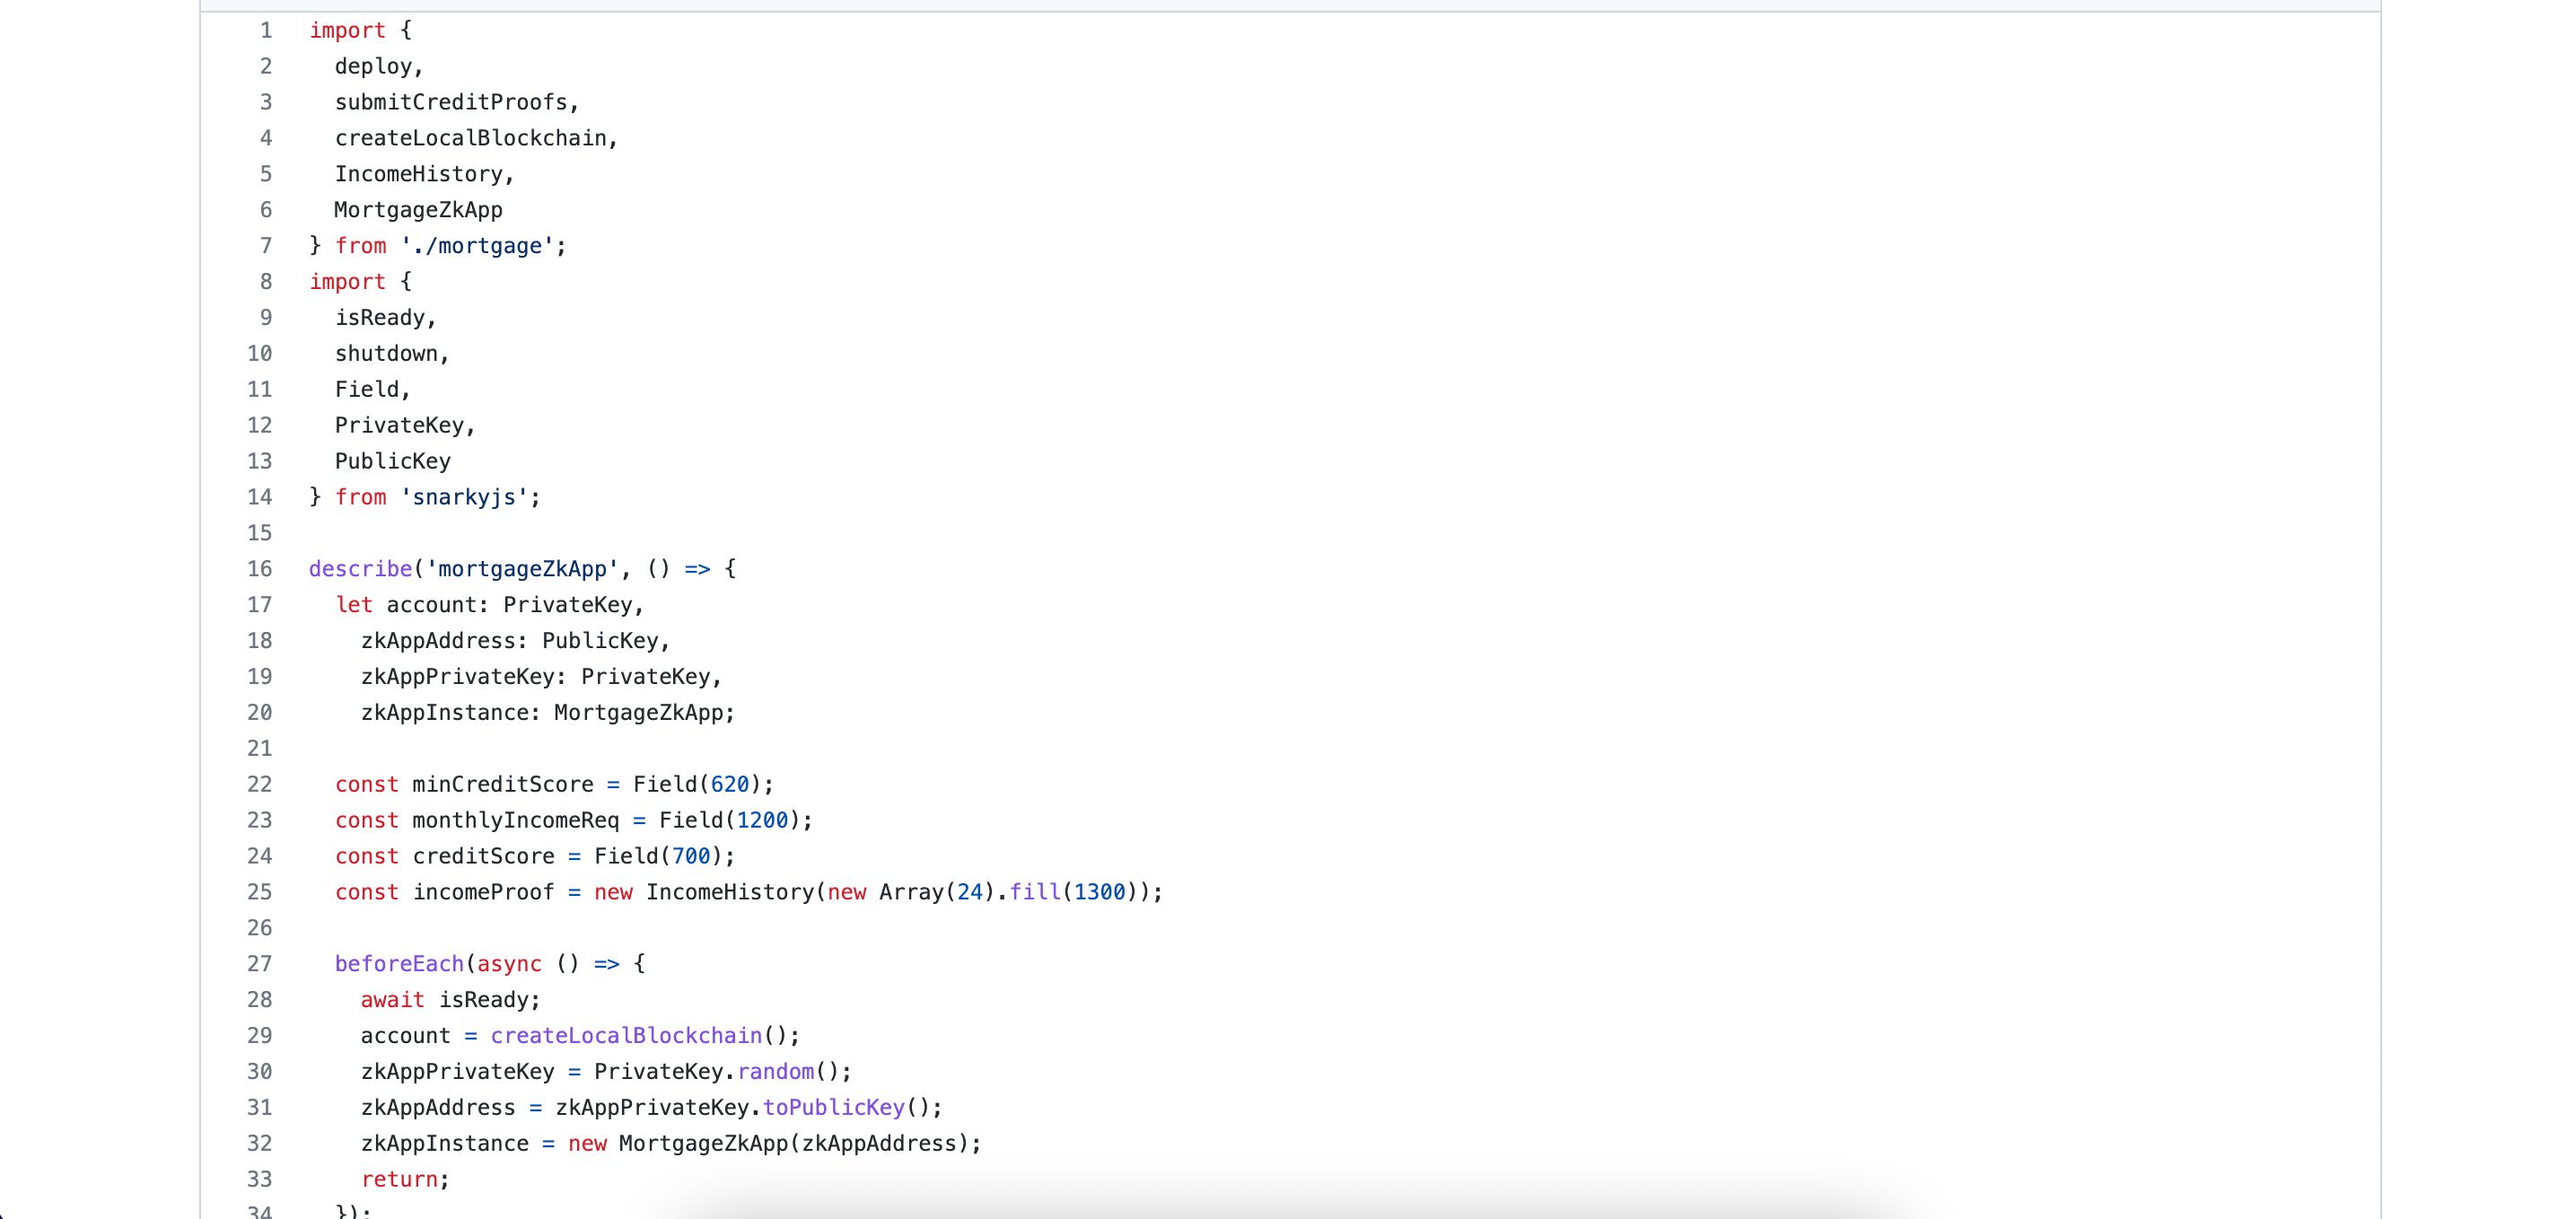The image size is (2576, 1219).
Task: Click the 'random' method call
Action: coord(775,1072)
